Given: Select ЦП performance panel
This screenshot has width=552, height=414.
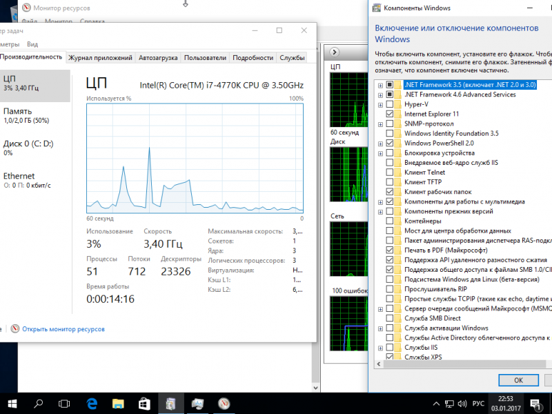Looking at the screenshot, I should [34, 86].
